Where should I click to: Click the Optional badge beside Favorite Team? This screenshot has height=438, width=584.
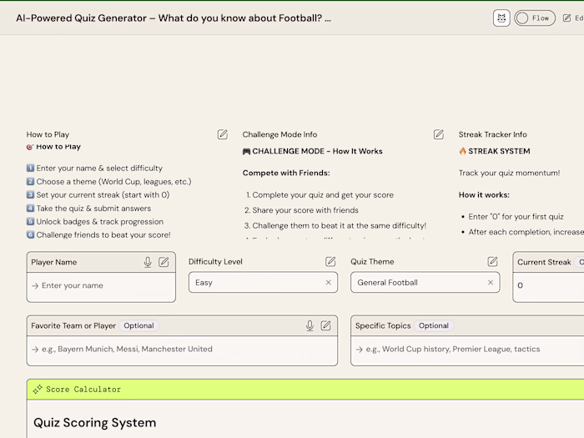(x=138, y=325)
